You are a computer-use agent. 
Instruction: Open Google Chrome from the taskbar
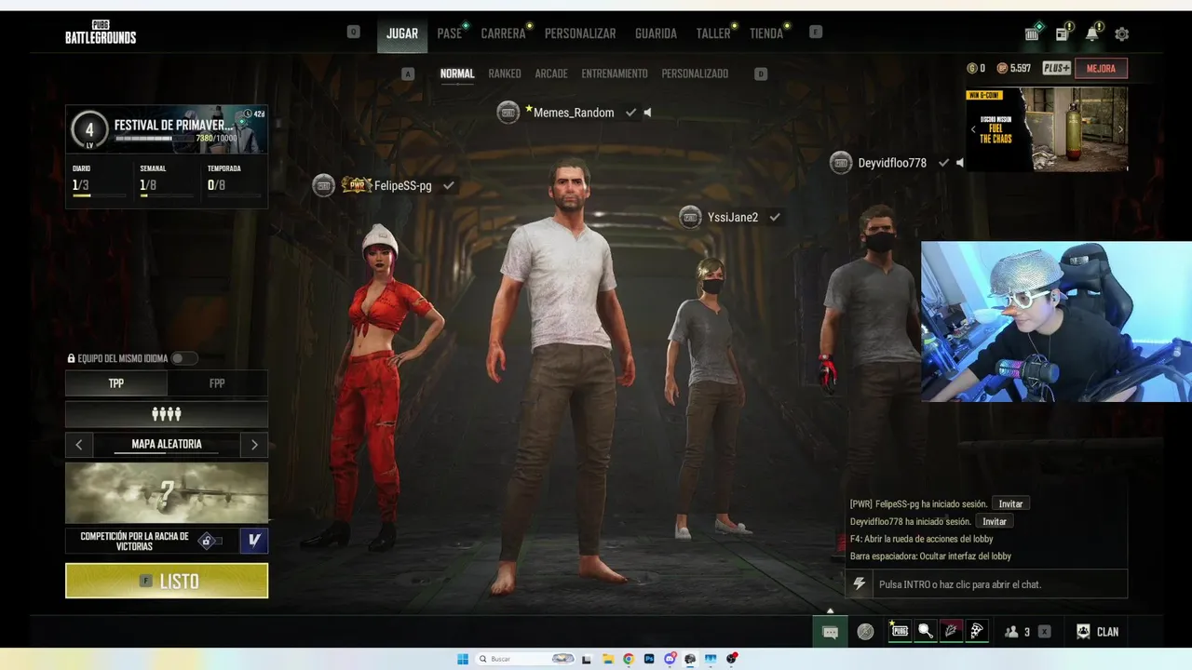pyautogui.click(x=629, y=659)
